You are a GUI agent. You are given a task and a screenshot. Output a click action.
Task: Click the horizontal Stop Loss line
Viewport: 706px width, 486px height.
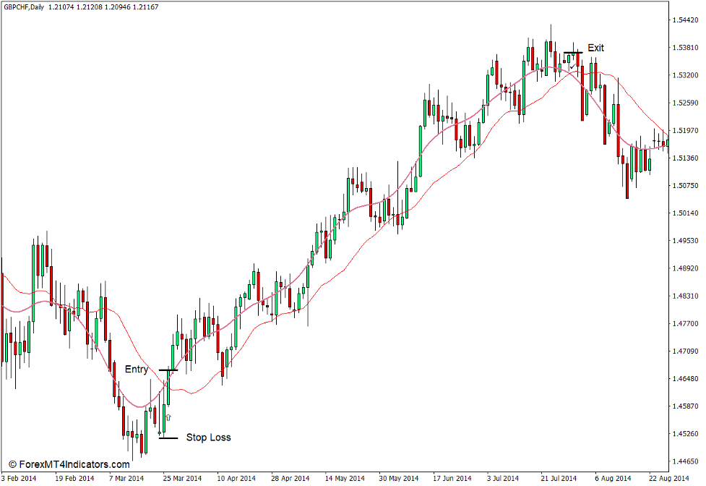pos(167,438)
